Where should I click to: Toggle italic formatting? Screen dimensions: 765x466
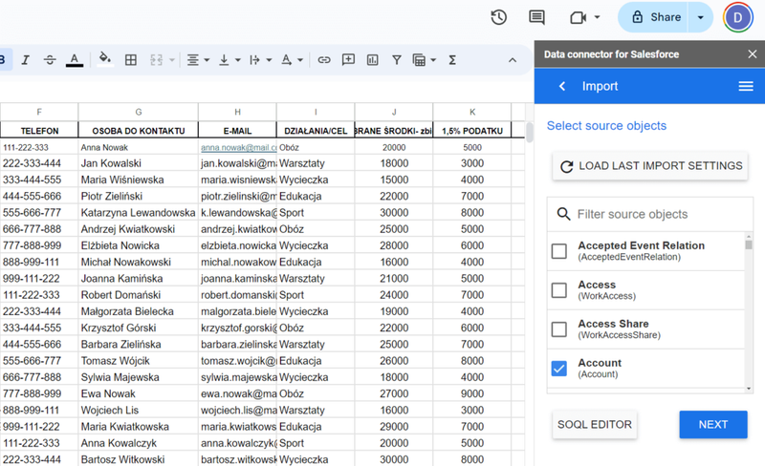pyautogui.click(x=26, y=60)
